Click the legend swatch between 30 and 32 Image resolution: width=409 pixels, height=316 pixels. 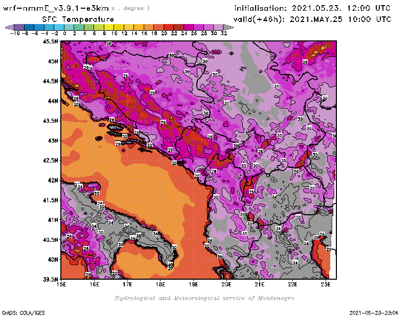(218, 27)
